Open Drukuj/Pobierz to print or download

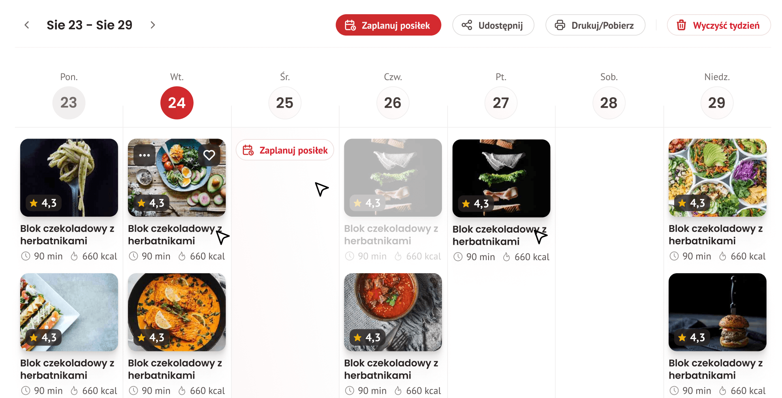tap(595, 25)
